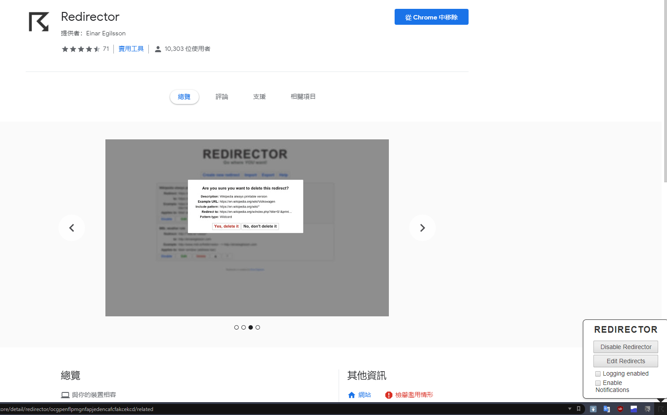Click the users count person icon
Viewport: 667px width, 415px height.
click(x=158, y=49)
